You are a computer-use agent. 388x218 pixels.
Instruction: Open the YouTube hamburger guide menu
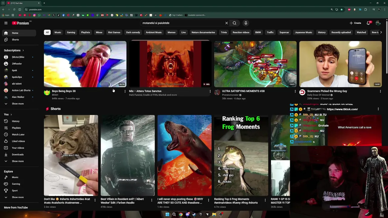point(6,23)
